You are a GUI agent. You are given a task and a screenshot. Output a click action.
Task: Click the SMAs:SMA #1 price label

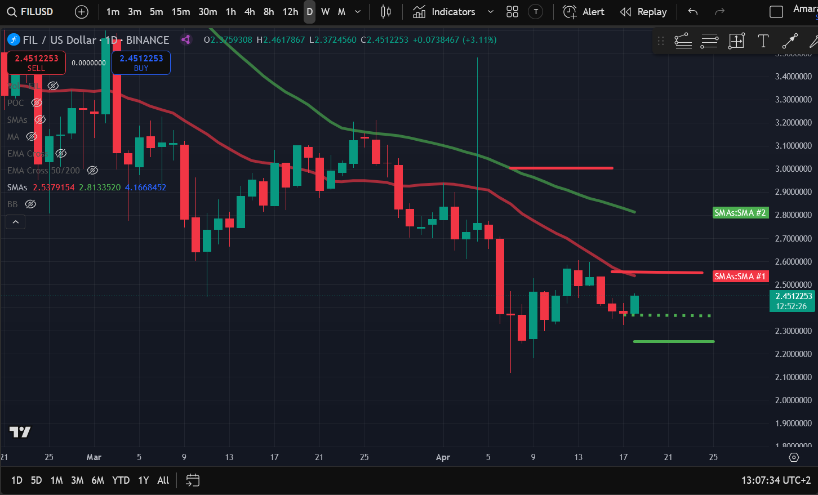pos(740,277)
